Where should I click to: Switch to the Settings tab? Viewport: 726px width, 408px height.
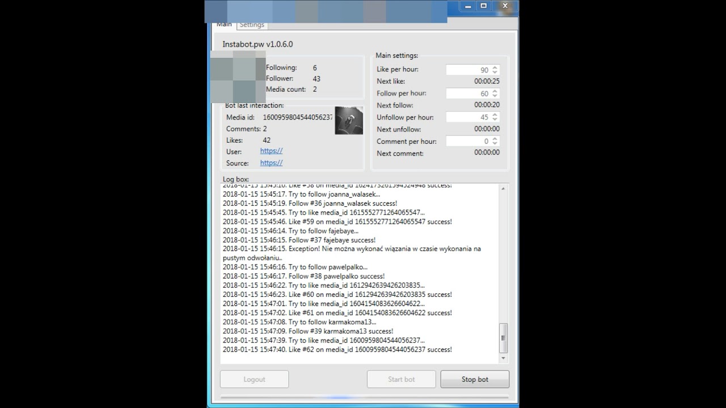[x=252, y=25]
